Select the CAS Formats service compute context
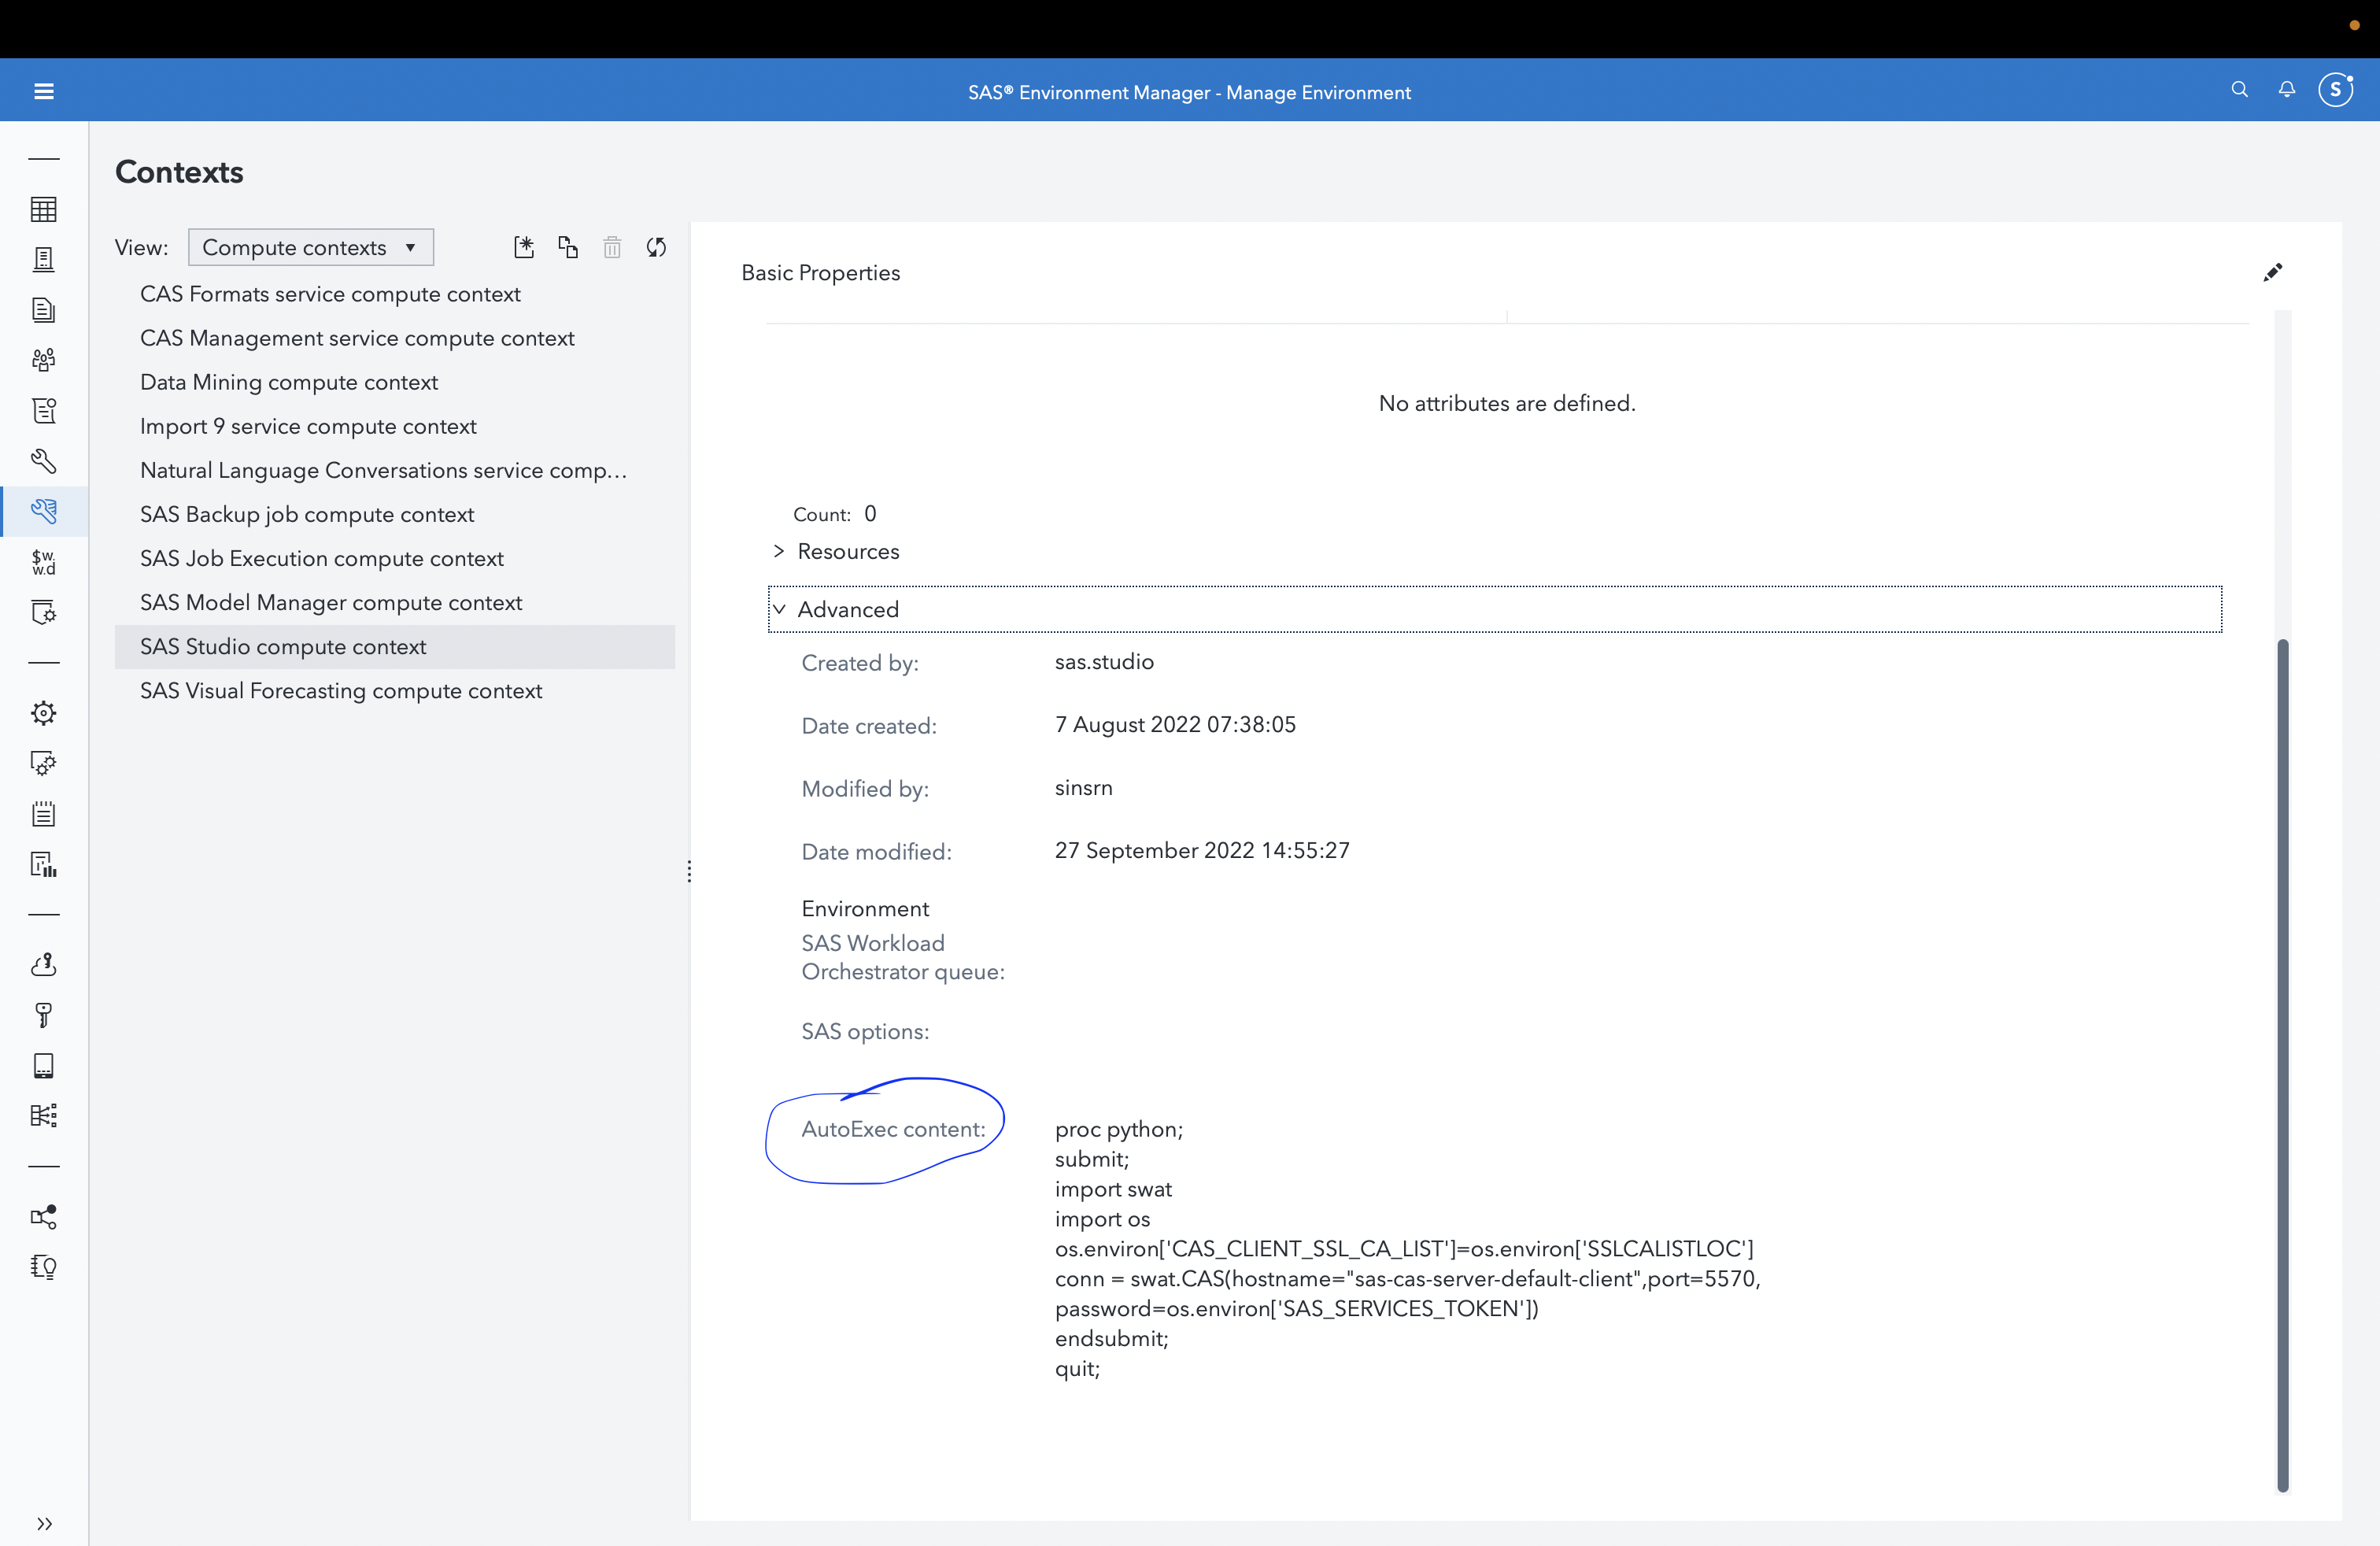The image size is (2380, 1546). click(330, 294)
